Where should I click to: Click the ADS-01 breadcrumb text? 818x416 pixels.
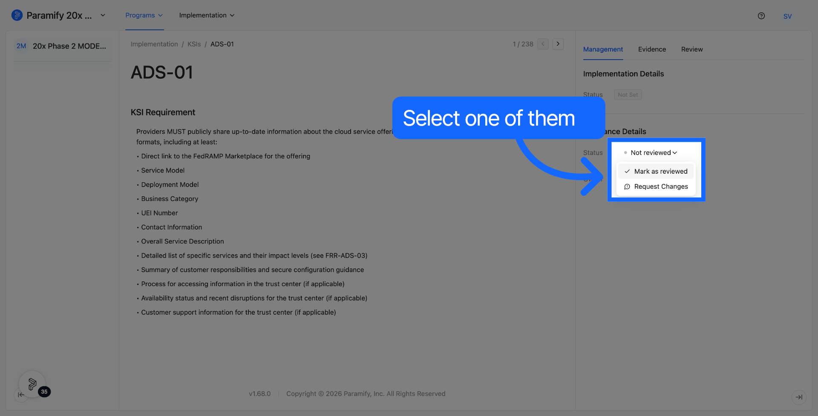(222, 44)
